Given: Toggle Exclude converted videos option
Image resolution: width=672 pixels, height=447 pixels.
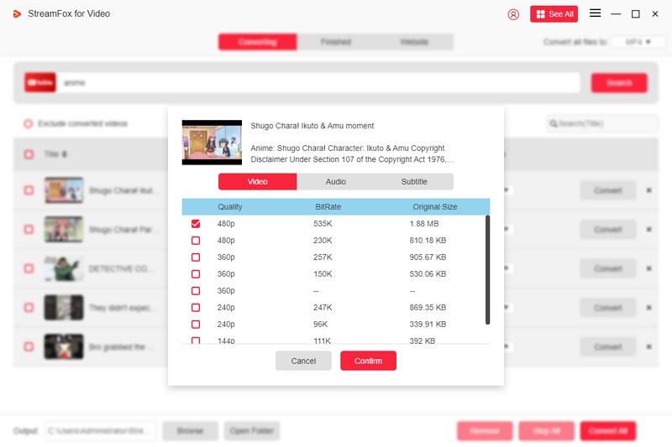Looking at the screenshot, I should point(29,123).
